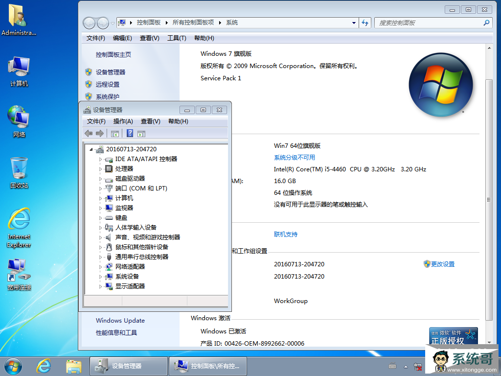Open 帮助(H) menu in Device Manager
This screenshot has width=501, height=376.
(x=178, y=121)
